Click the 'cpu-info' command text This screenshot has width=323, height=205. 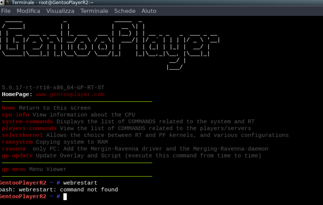(x=15, y=115)
